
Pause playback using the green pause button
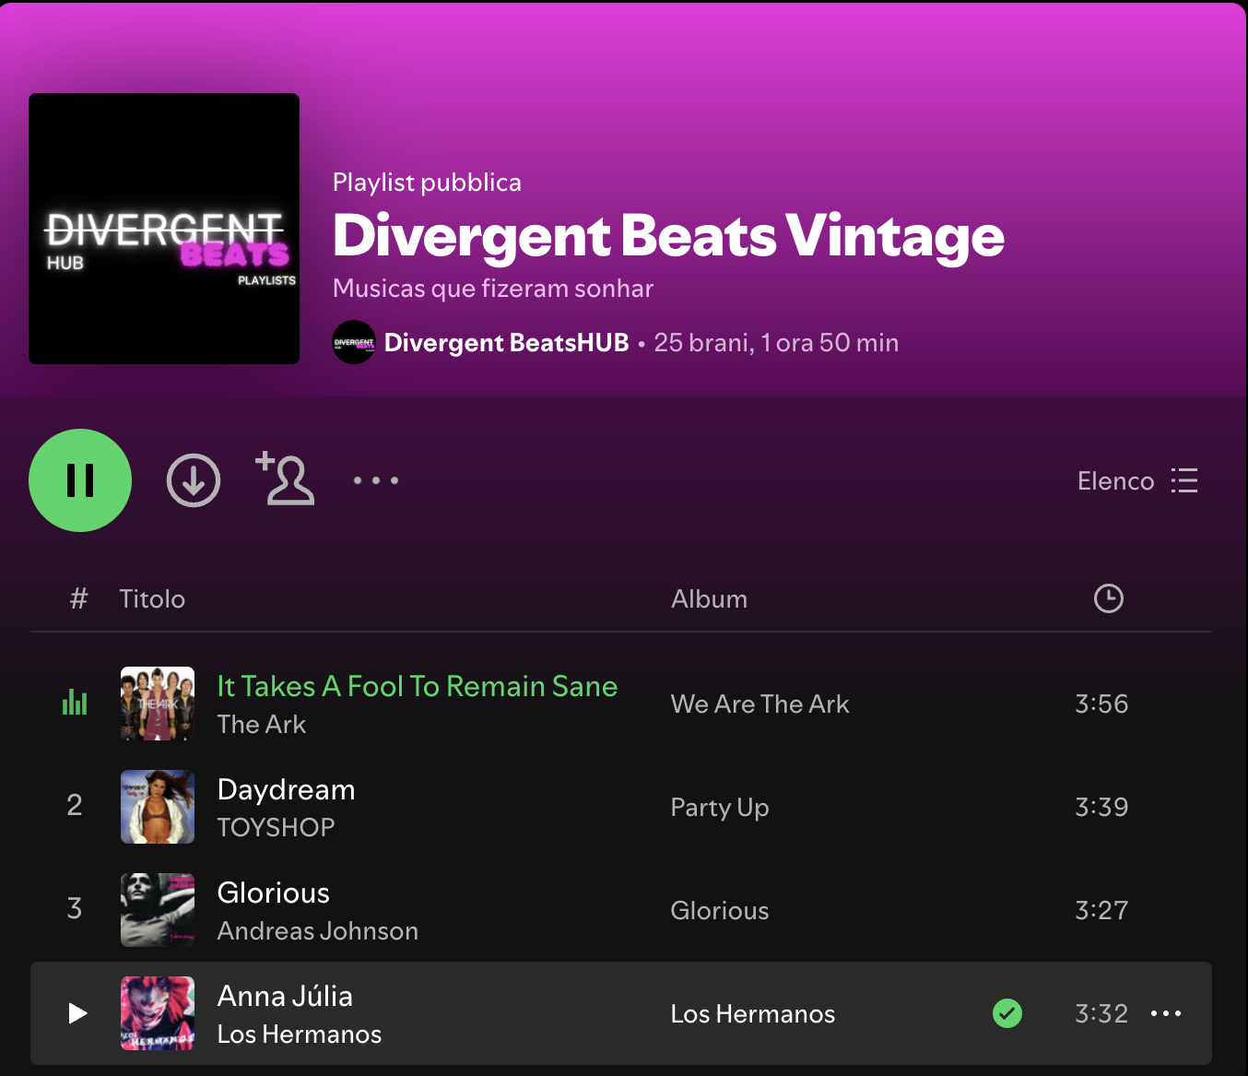pyautogui.click(x=80, y=480)
